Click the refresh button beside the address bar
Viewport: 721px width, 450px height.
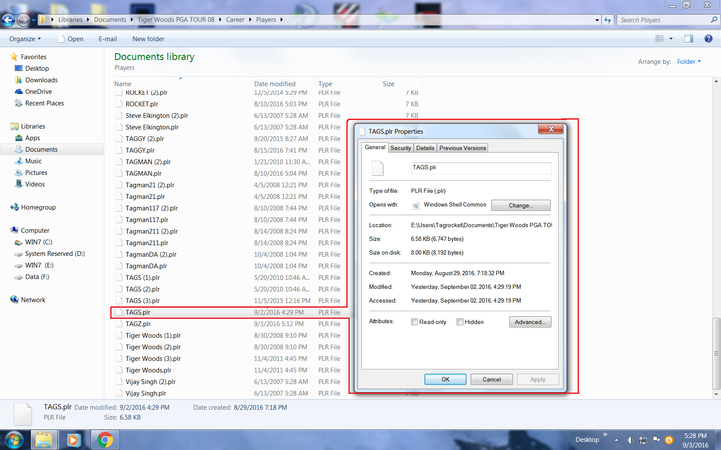608,20
